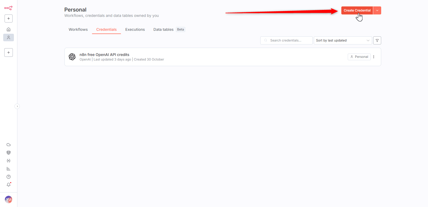This screenshot has width=428, height=207.
Task: Open the cloud admin panel icon
Action: (x=9, y=145)
